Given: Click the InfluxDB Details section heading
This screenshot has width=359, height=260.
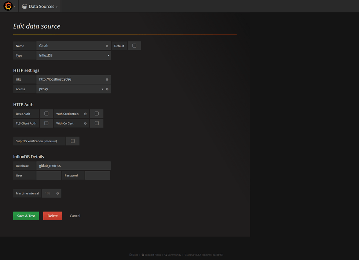Looking at the screenshot, I should coord(29,157).
